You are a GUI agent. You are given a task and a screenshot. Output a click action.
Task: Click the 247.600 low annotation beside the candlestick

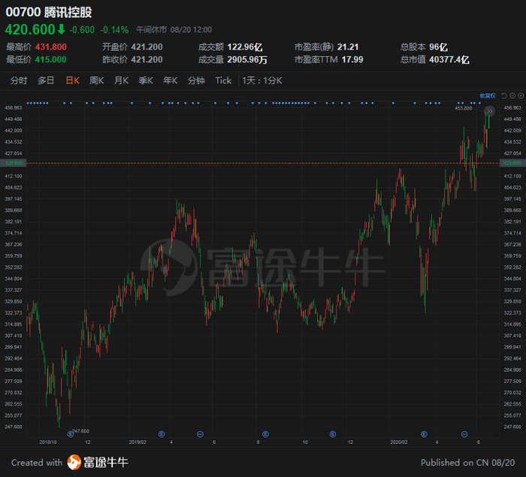(81, 431)
